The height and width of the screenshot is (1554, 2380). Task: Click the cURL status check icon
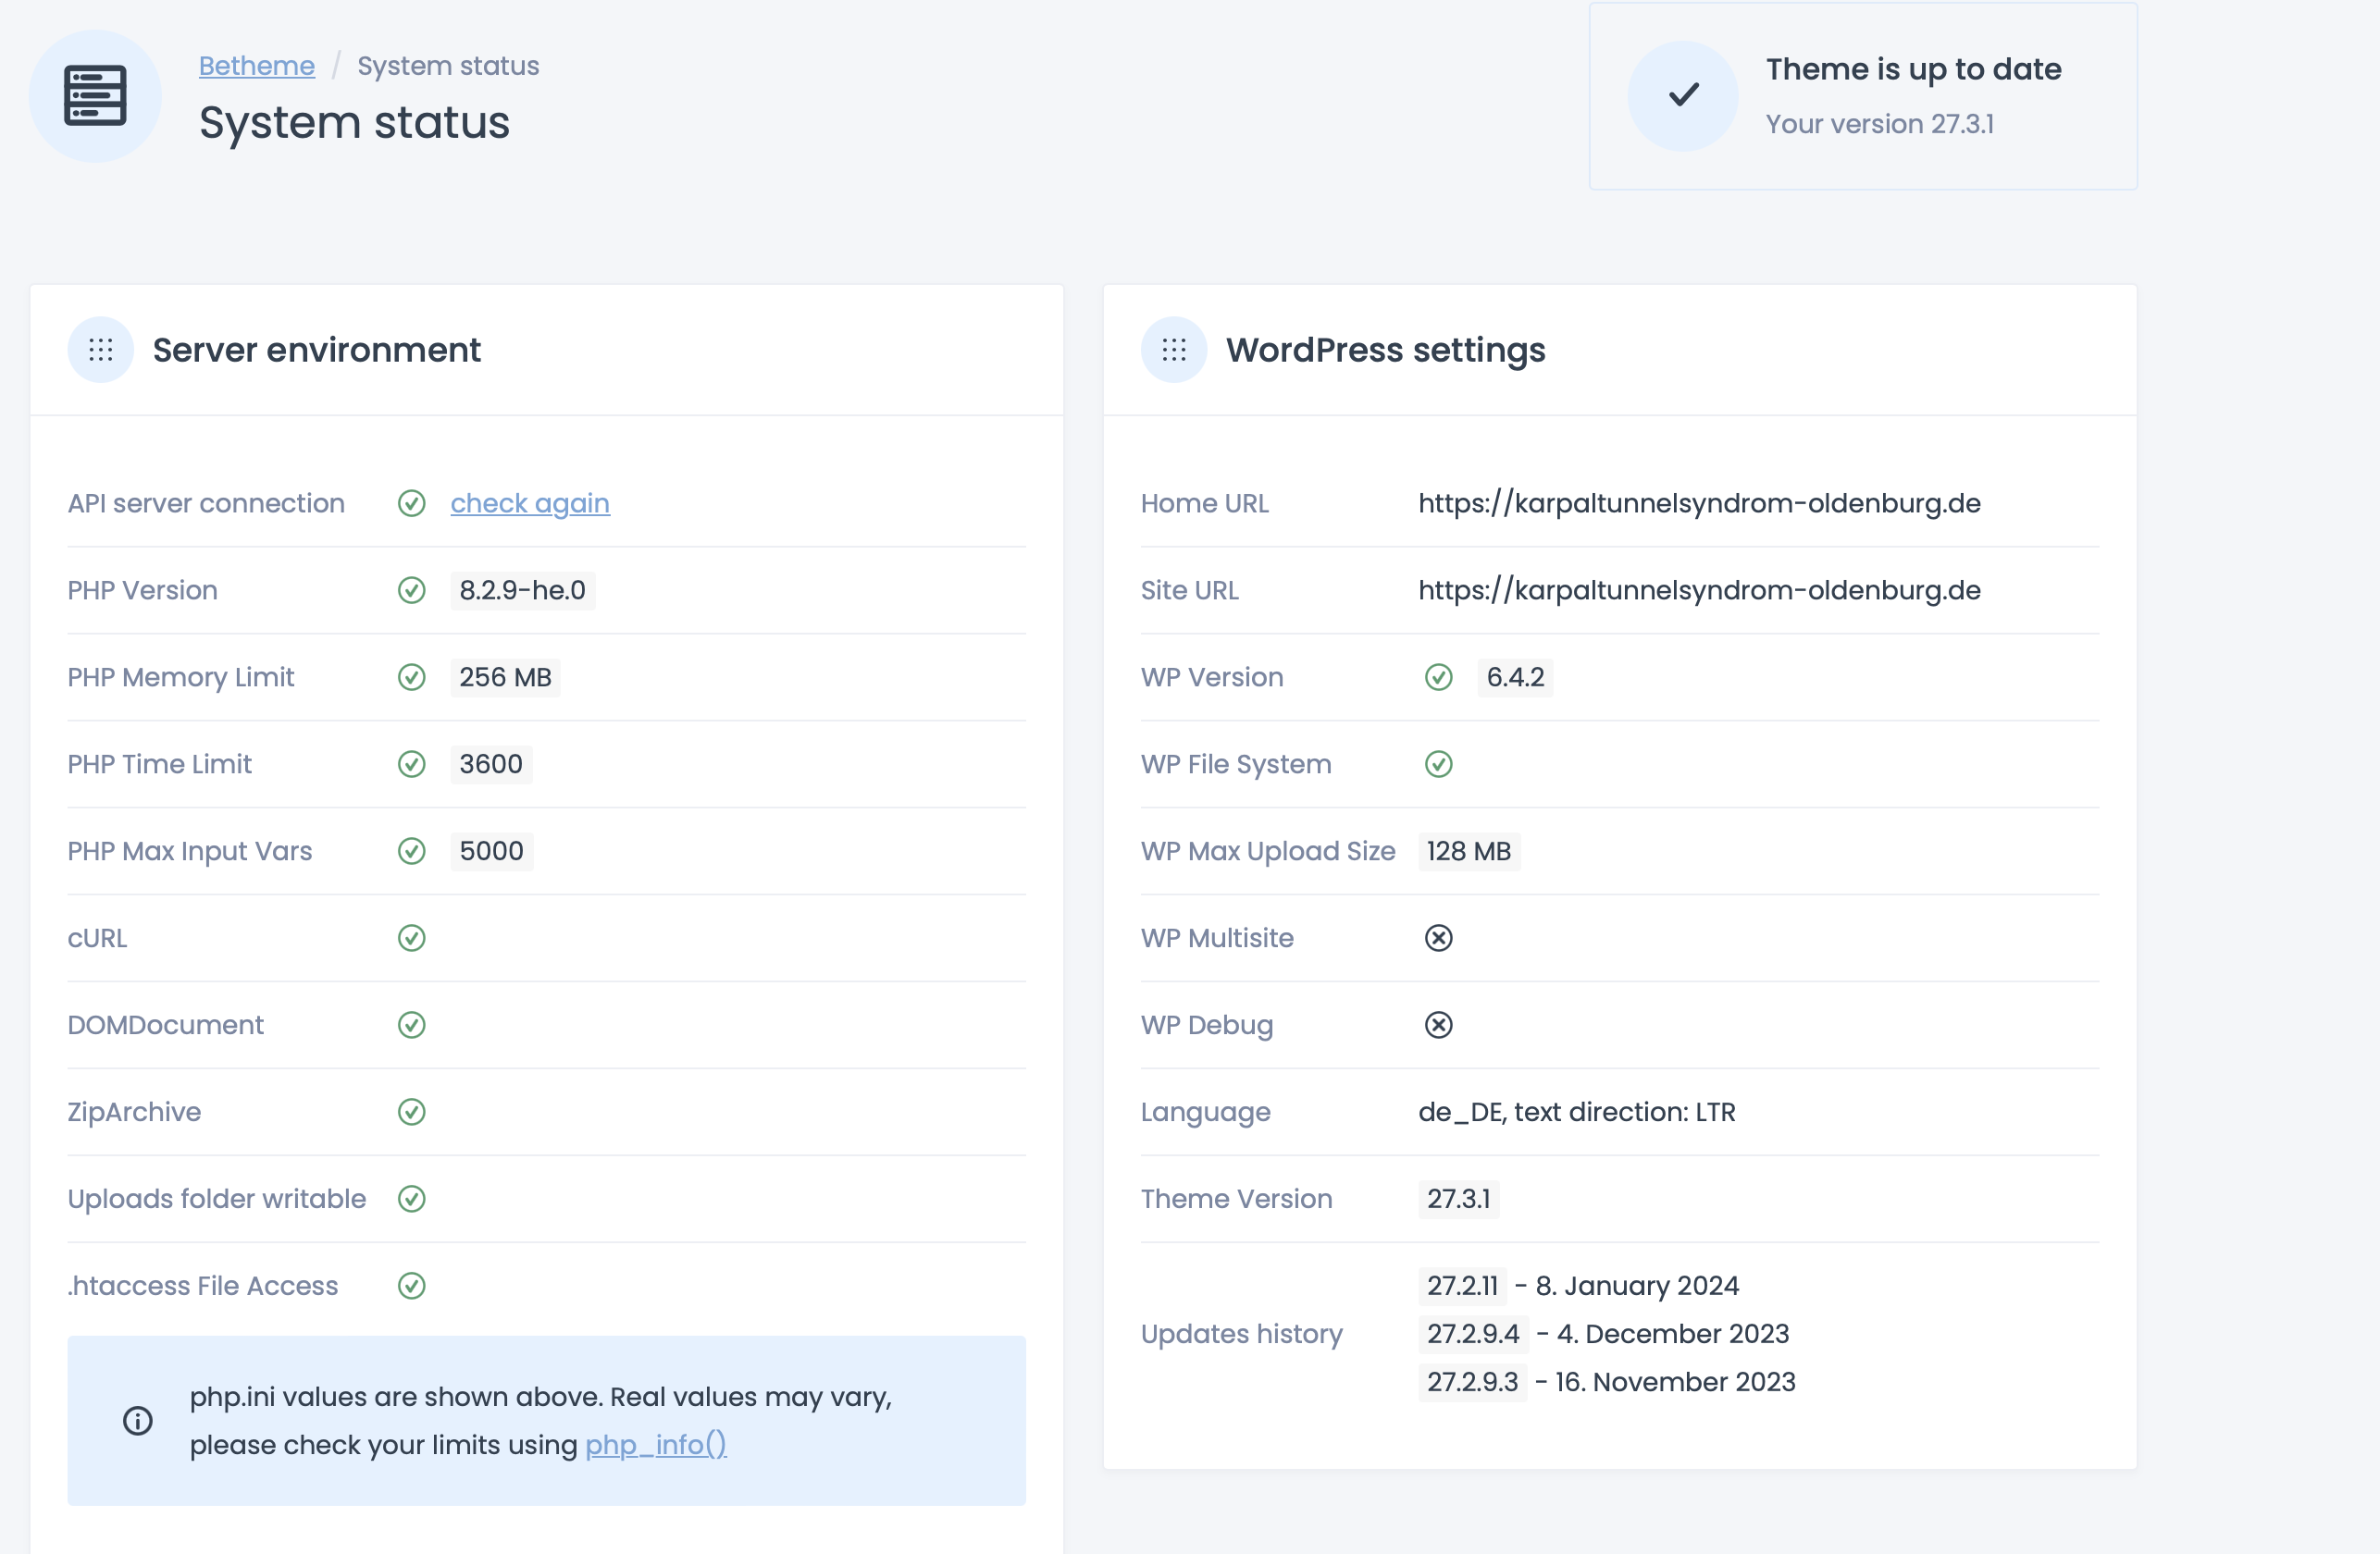[412, 938]
